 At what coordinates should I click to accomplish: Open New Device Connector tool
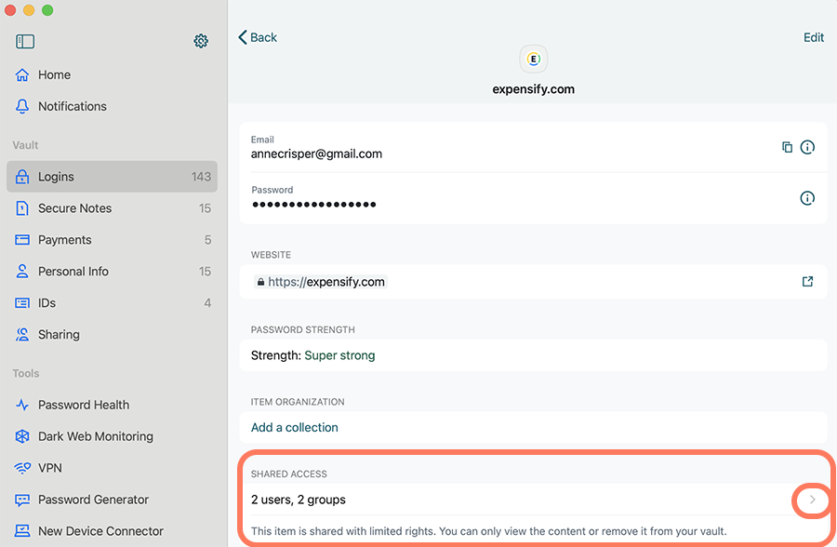[113, 531]
